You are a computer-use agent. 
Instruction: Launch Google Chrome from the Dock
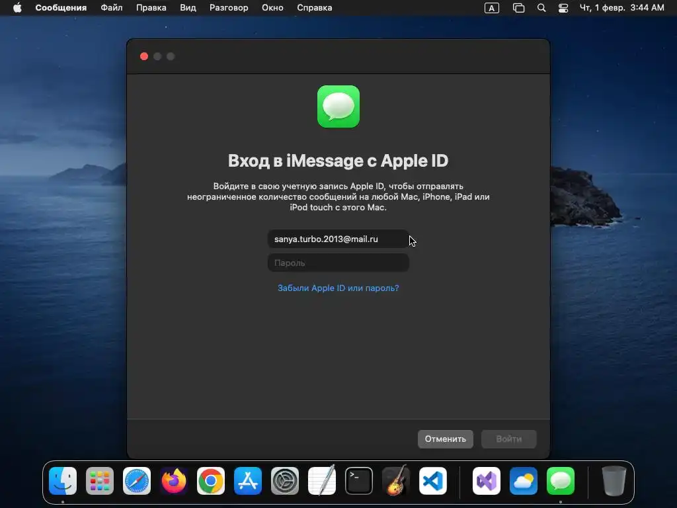(211, 481)
